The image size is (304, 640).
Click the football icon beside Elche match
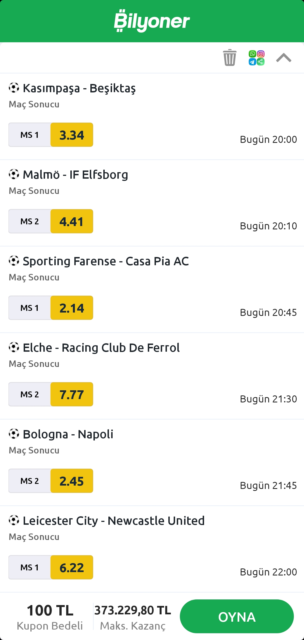[x=14, y=347]
